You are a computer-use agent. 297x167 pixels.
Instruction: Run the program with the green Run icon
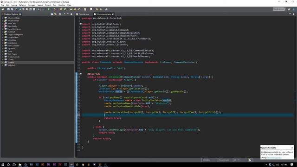click(x=49, y=9)
